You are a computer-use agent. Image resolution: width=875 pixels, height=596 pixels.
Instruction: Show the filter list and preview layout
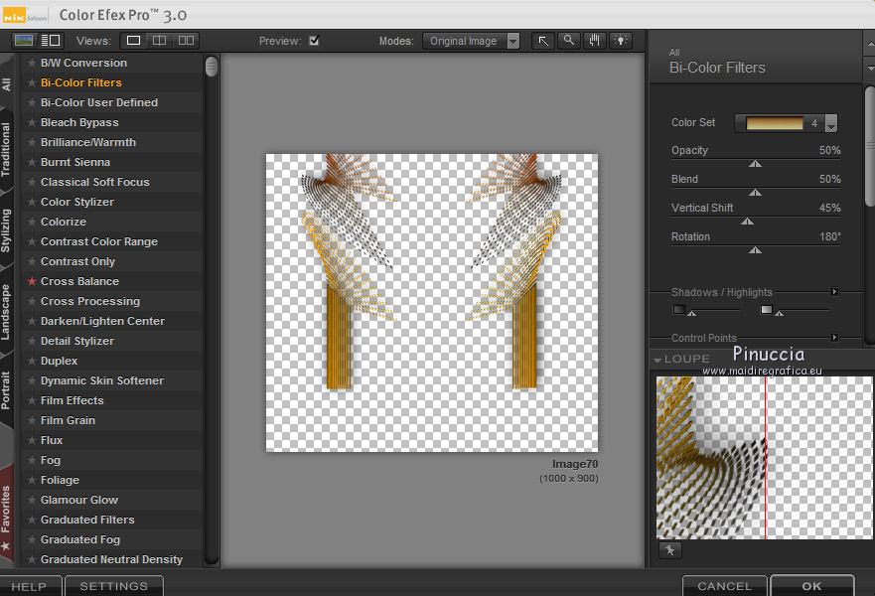(x=50, y=41)
